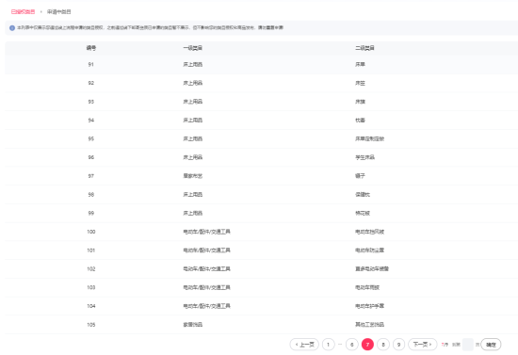Go to next page (下一页)
Screen dimensions: 518x355
[x=423, y=345]
